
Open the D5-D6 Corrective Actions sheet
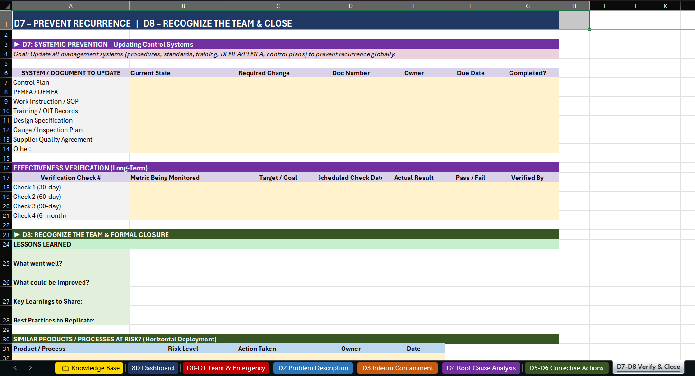coord(566,367)
